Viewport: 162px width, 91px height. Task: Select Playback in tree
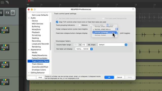coord(36,32)
